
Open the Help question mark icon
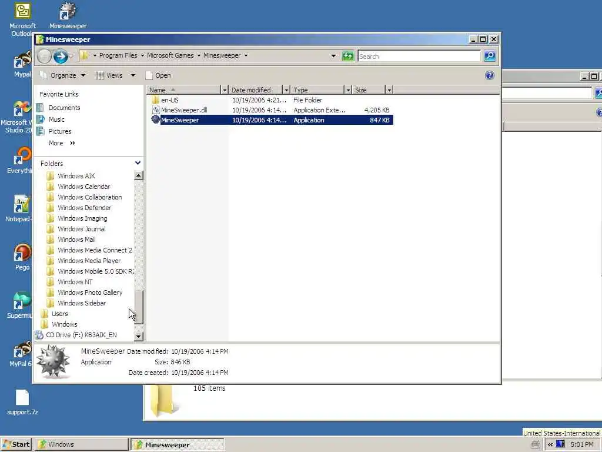pos(490,75)
